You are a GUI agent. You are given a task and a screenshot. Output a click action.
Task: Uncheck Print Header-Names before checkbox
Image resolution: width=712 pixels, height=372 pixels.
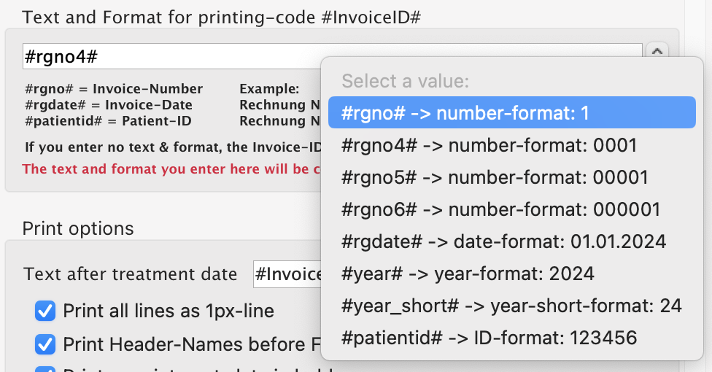coord(45,344)
